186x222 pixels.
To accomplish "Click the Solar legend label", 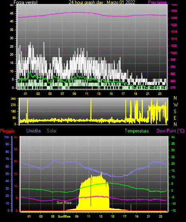I will (51, 131).
